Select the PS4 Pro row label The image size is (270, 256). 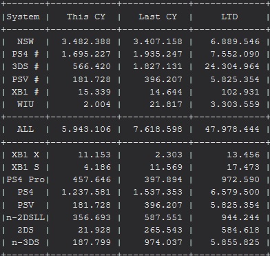coord(25,179)
